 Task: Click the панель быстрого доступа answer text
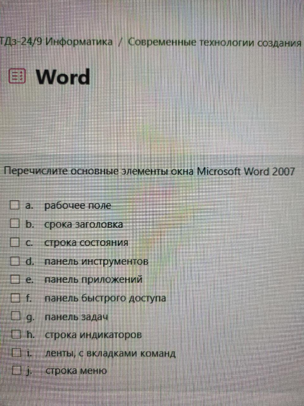pyautogui.click(x=105, y=298)
